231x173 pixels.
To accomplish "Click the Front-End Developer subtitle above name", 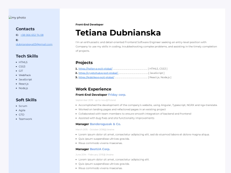I will click(89, 25).
